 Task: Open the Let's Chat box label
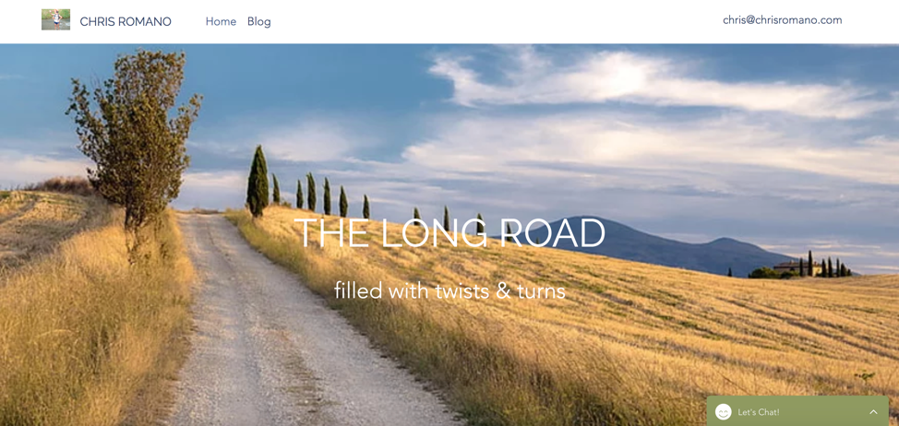pos(759,412)
